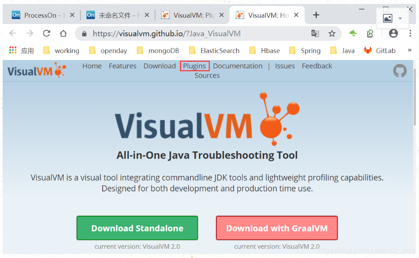Open the user profile avatar
This screenshot has width=419, height=258.
click(x=393, y=33)
